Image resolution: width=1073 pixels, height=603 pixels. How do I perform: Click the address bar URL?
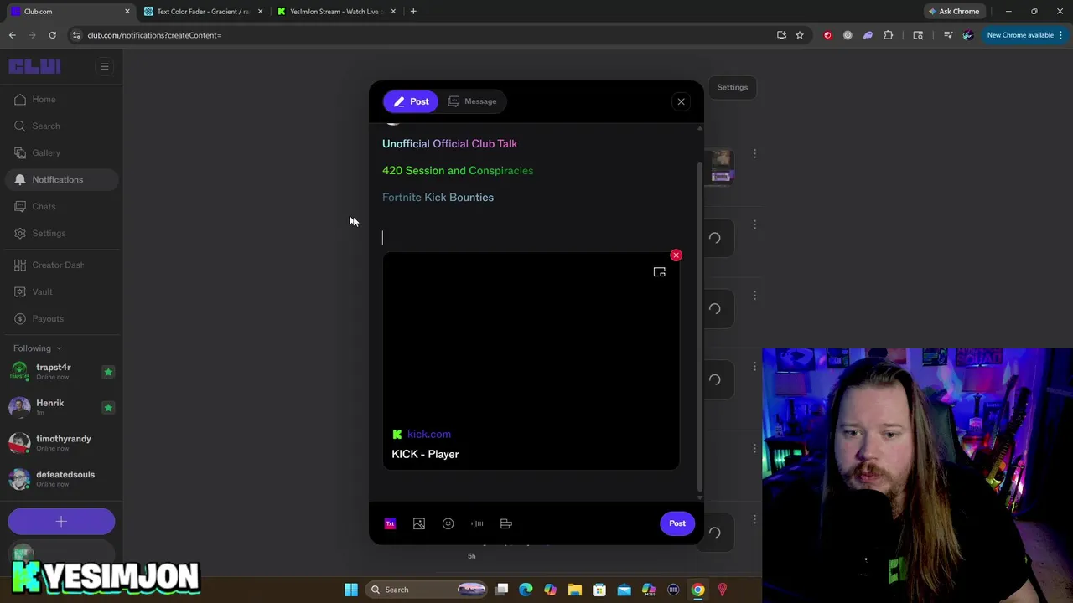(x=154, y=35)
